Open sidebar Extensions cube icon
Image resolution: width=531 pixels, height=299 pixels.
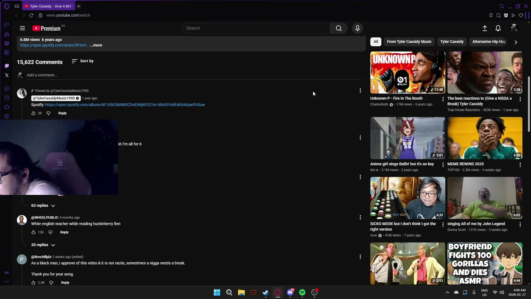pyautogui.click(x=7, y=107)
